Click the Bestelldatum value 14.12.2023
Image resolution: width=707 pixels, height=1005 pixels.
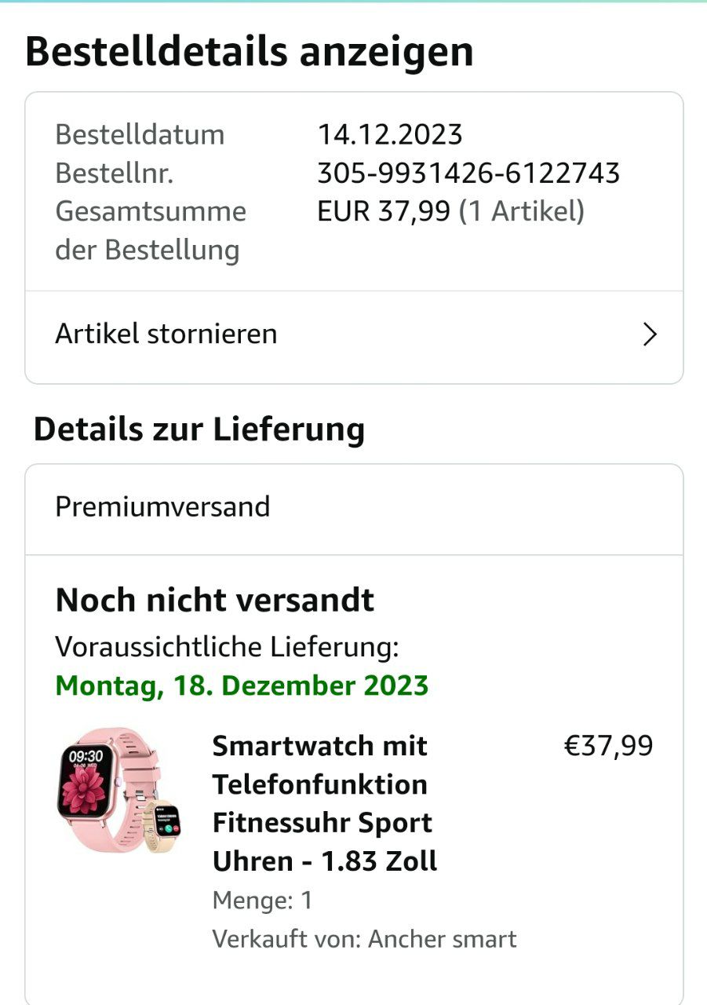click(390, 134)
